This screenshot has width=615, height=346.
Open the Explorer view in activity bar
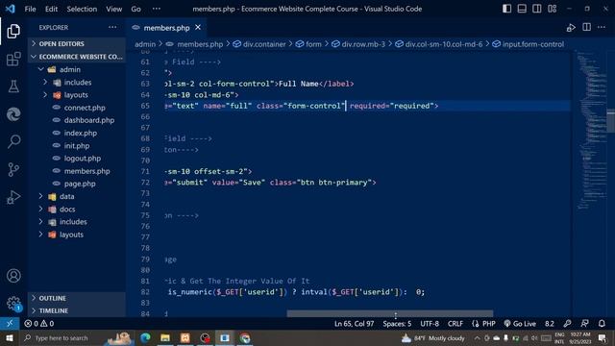pyautogui.click(x=13, y=31)
